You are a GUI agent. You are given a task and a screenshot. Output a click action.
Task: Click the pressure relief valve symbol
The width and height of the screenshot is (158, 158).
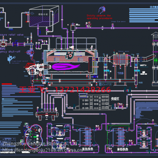[x=3, y=42]
